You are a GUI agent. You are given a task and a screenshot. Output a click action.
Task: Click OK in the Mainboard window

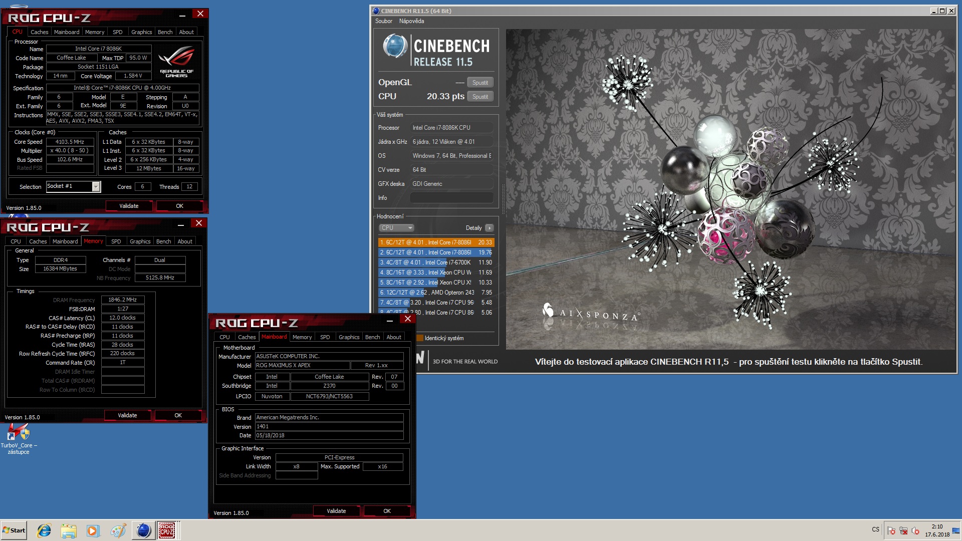(387, 511)
